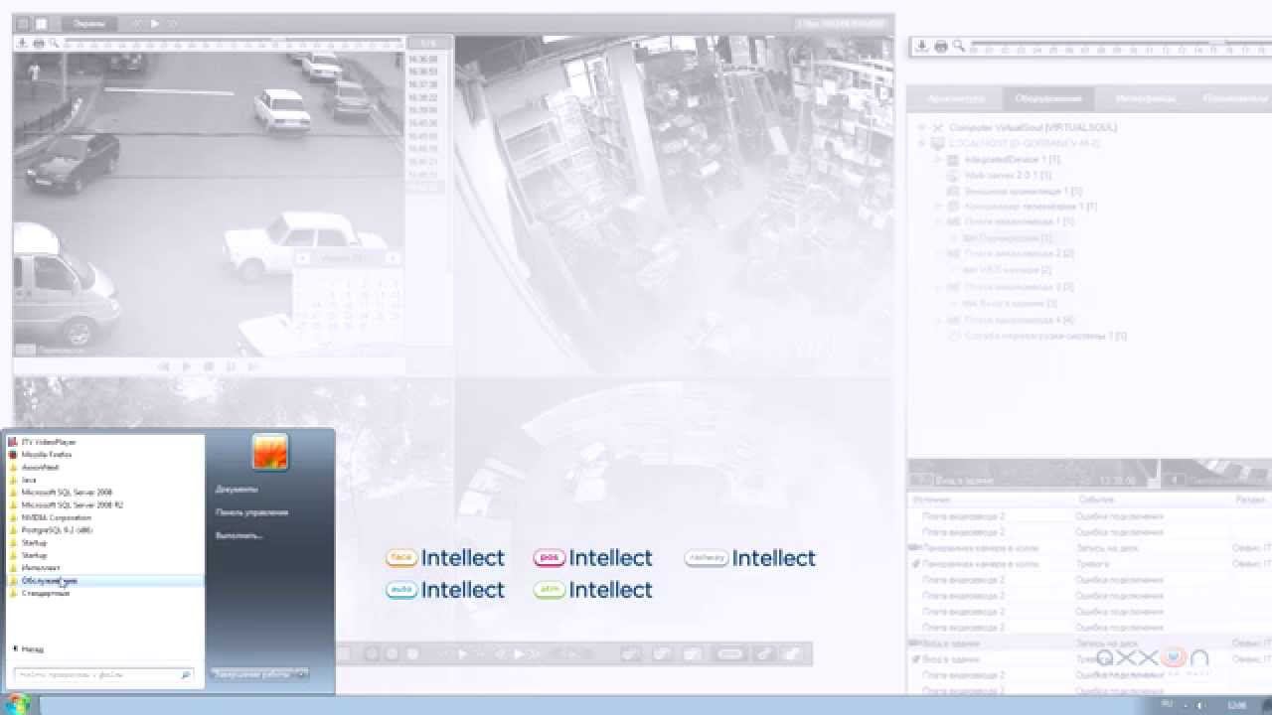Open the shutdown options arrow
This screenshot has height=715, width=1272.
click(x=303, y=674)
